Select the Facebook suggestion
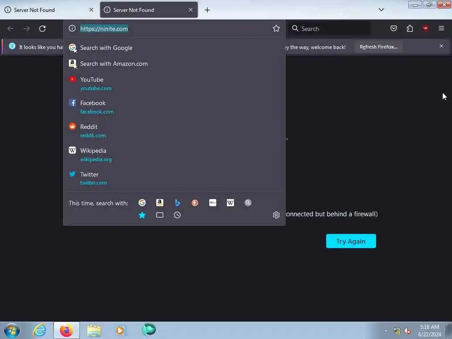This screenshot has height=339, width=452. point(174,107)
